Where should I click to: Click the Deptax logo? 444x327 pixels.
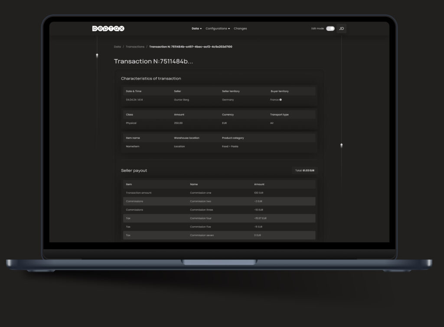[x=108, y=29]
